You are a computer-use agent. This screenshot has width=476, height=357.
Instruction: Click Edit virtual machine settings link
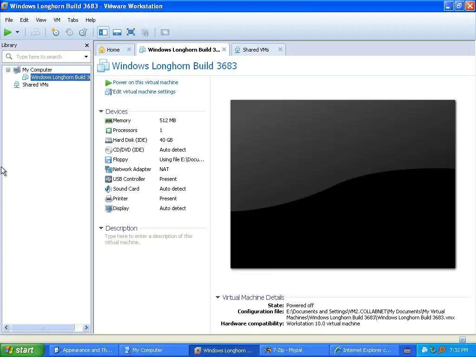click(144, 92)
